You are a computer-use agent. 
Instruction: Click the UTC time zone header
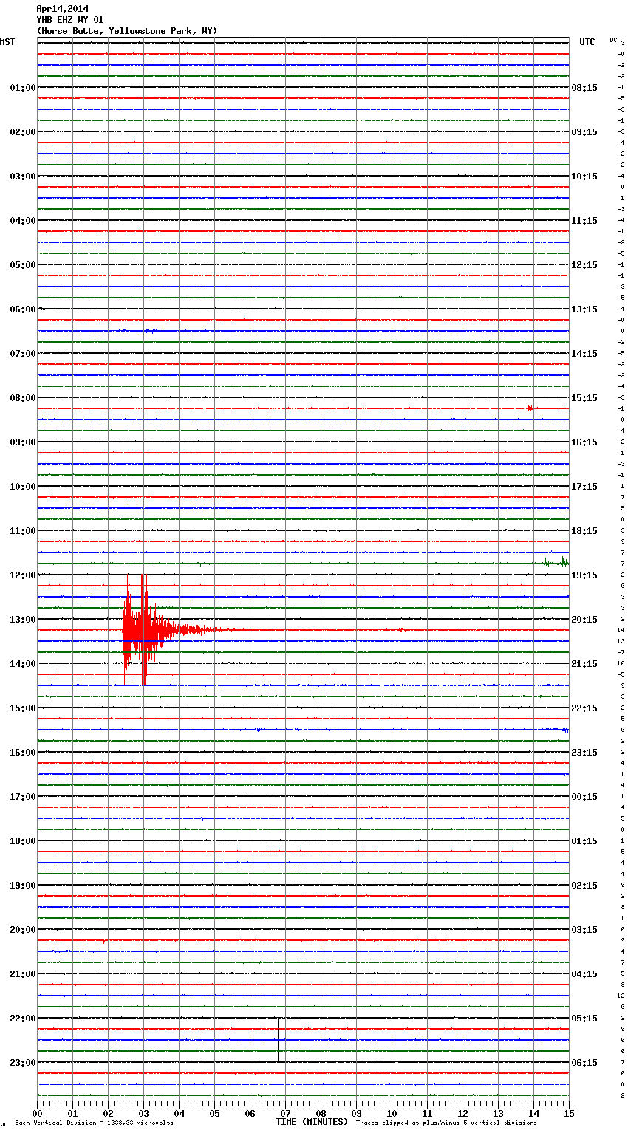tap(587, 42)
